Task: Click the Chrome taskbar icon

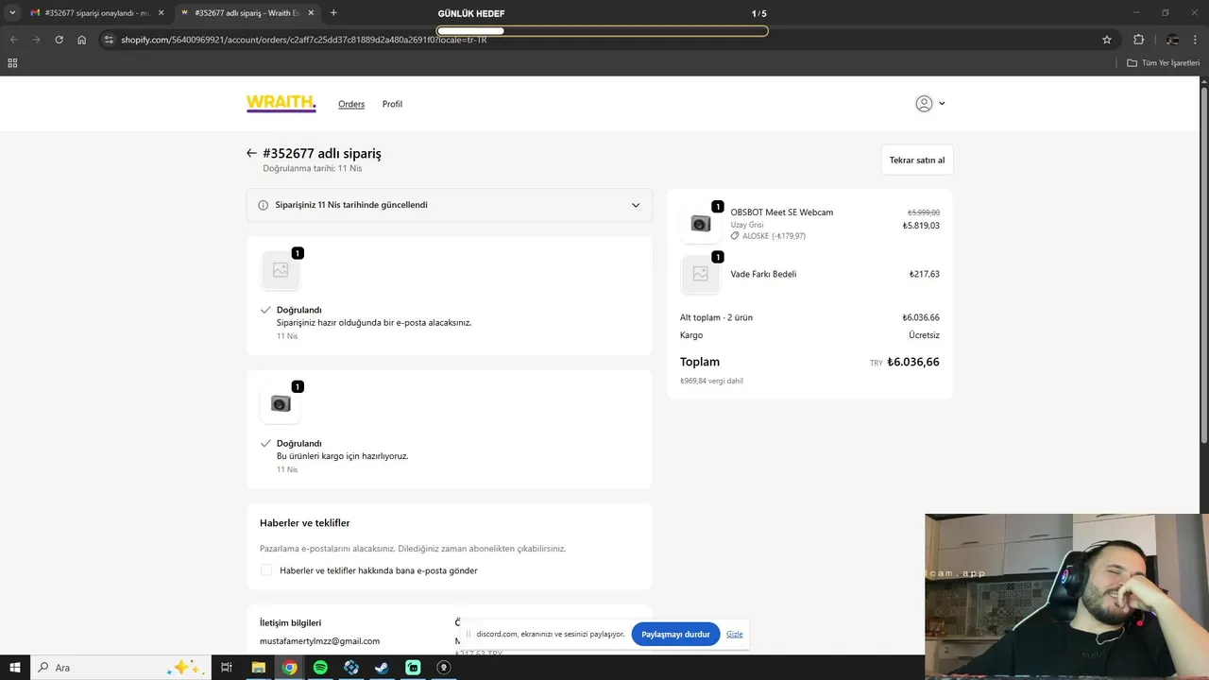Action: click(x=289, y=668)
